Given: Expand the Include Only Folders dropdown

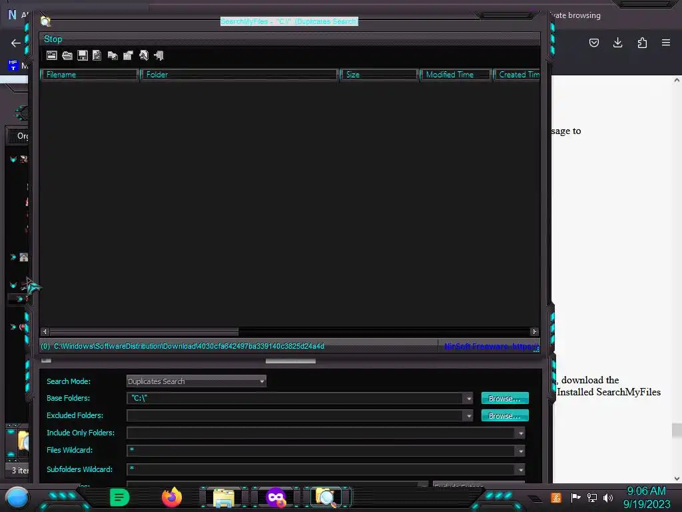Looking at the screenshot, I should point(520,433).
